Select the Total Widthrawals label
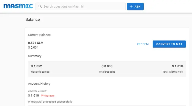The height and width of the screenshot is (106, 192). tap(172, 72)
